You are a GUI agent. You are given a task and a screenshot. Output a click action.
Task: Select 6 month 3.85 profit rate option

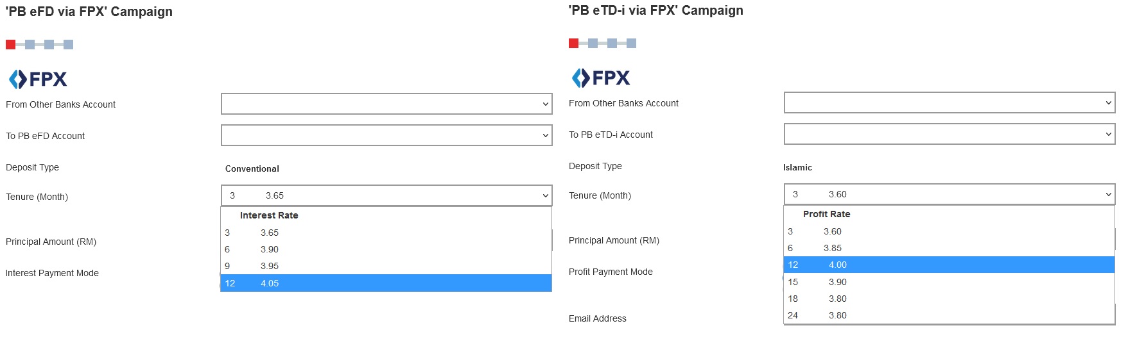(x=949, y=248)
